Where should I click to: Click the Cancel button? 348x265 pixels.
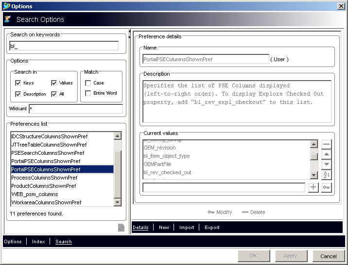pyautogui.click(x=329, y=256)
